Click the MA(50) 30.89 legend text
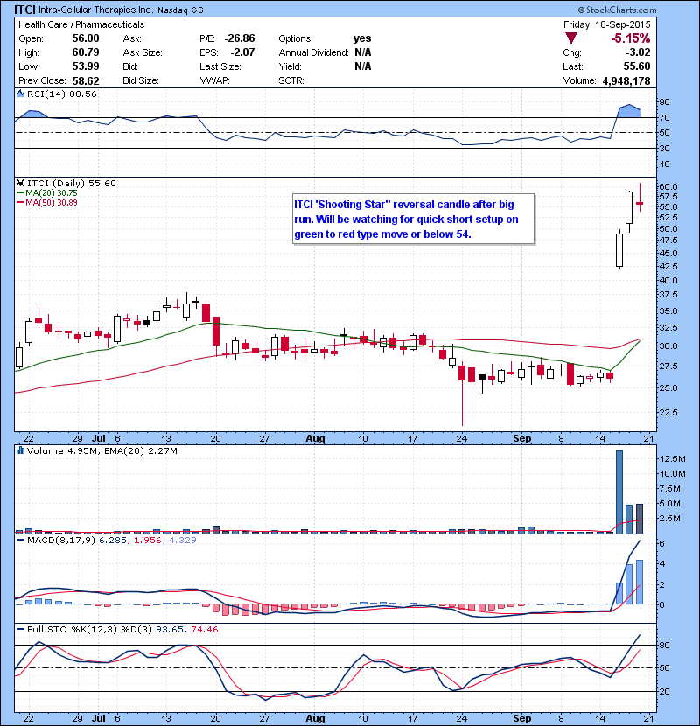700x726 pixels. click(52, 203)
